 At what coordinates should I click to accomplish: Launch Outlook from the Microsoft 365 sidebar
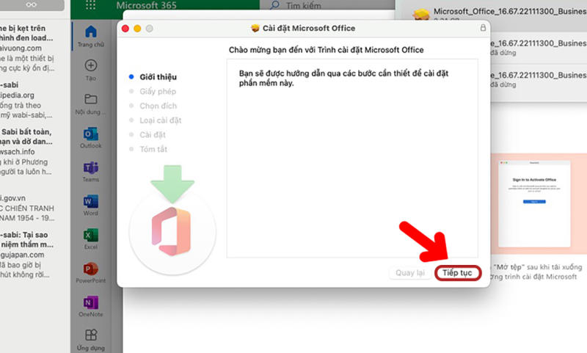coord(91,134)
